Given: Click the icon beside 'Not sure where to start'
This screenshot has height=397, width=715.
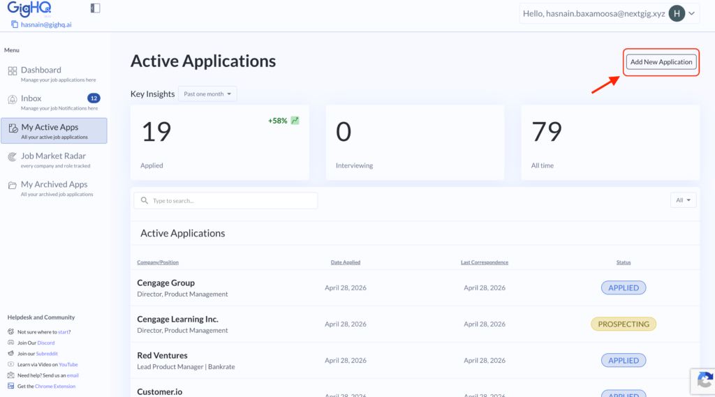Looking at the screenshot, I should point(11,332).
